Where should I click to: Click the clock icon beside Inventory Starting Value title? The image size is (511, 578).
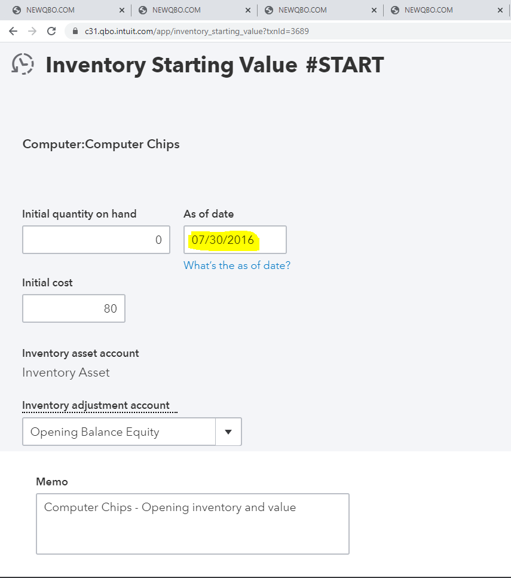coord(22,65)
